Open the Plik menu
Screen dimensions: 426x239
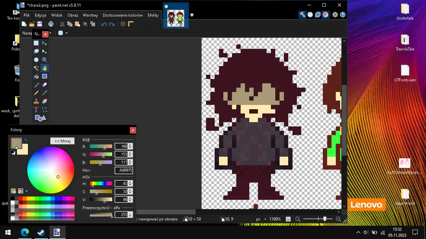(x=27, y=15)
